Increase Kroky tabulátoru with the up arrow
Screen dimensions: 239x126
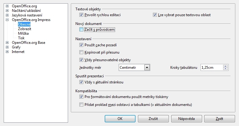(x=226, y=66)
